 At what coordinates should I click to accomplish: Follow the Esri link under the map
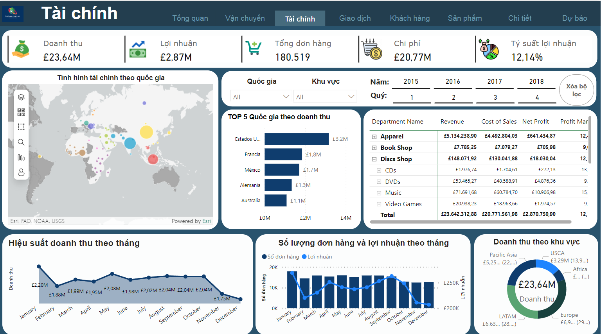[x=206, y=221]
